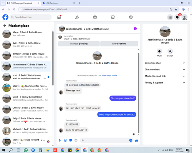Screen dimensions: 192x153
Task: Open File Explorer from the taskbar
Action: point(48,150)
